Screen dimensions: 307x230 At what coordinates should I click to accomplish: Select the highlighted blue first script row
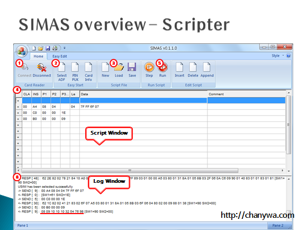tap(153, 100)
